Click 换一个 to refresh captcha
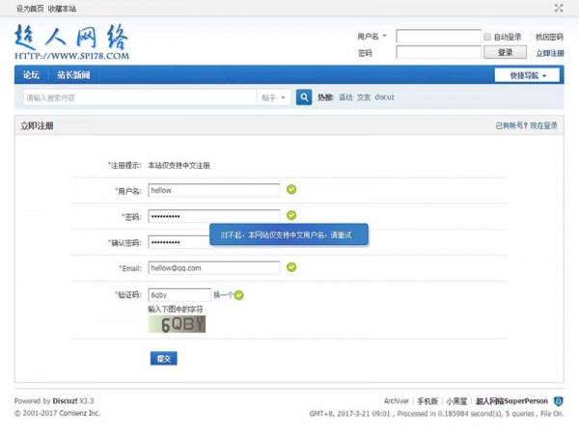Image resolution: width=579 pixels, height=434 pixels. [222, 295]
